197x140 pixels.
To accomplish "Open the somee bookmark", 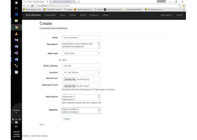I will click(98, 10).
